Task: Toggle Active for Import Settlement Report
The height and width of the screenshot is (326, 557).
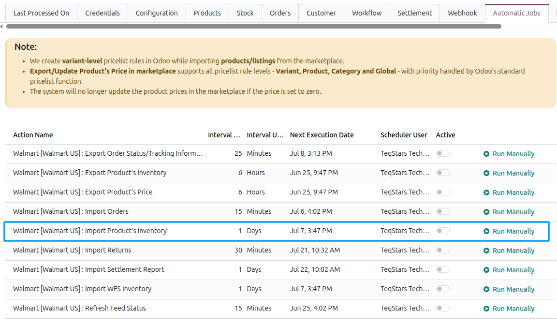Action: [442, 269]
